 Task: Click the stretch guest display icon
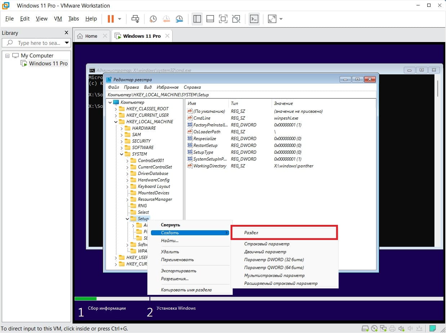point(272,19)
